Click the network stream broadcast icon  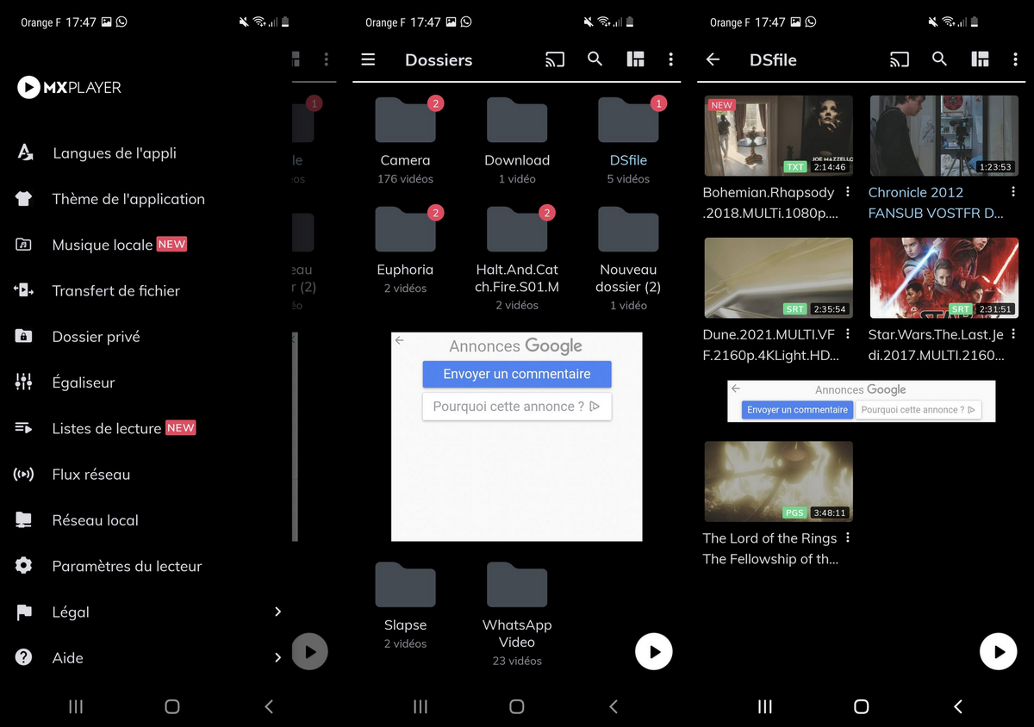click(24, 474)
